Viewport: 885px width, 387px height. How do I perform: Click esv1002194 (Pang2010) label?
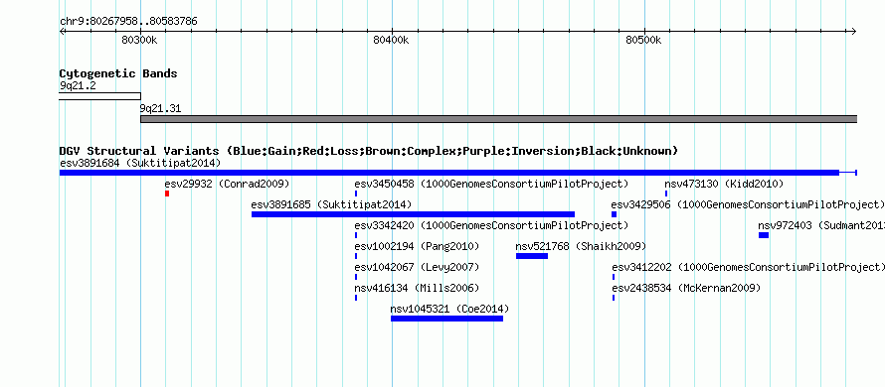pyautogui.click(x=417, y=247)
